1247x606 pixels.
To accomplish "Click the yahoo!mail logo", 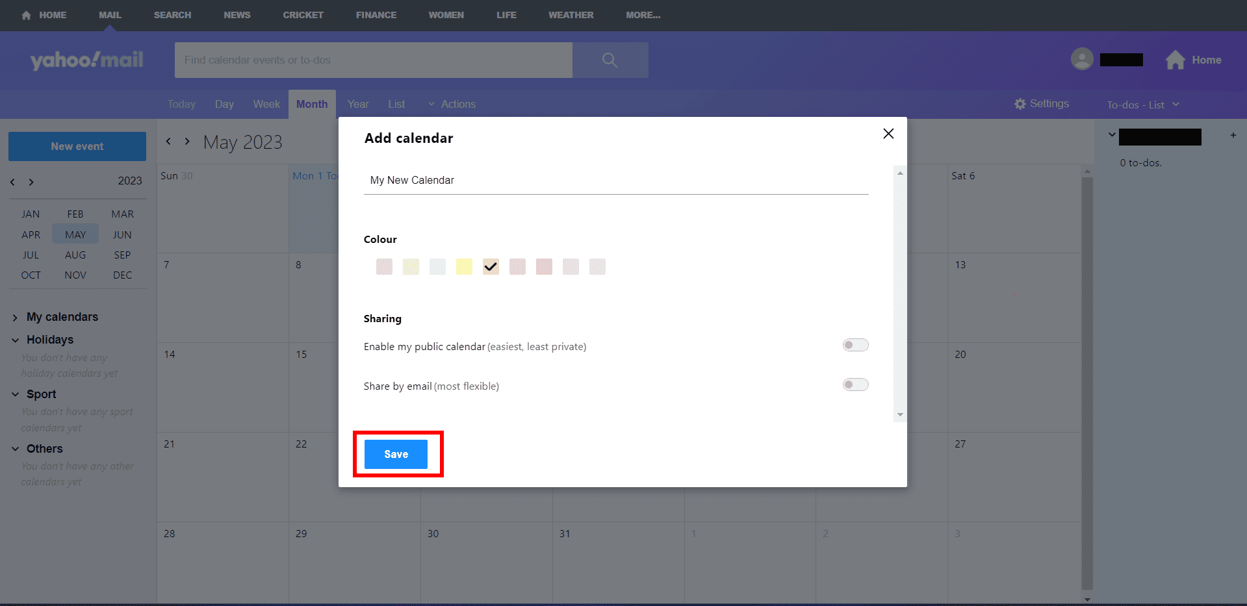I will coord(87,60).
